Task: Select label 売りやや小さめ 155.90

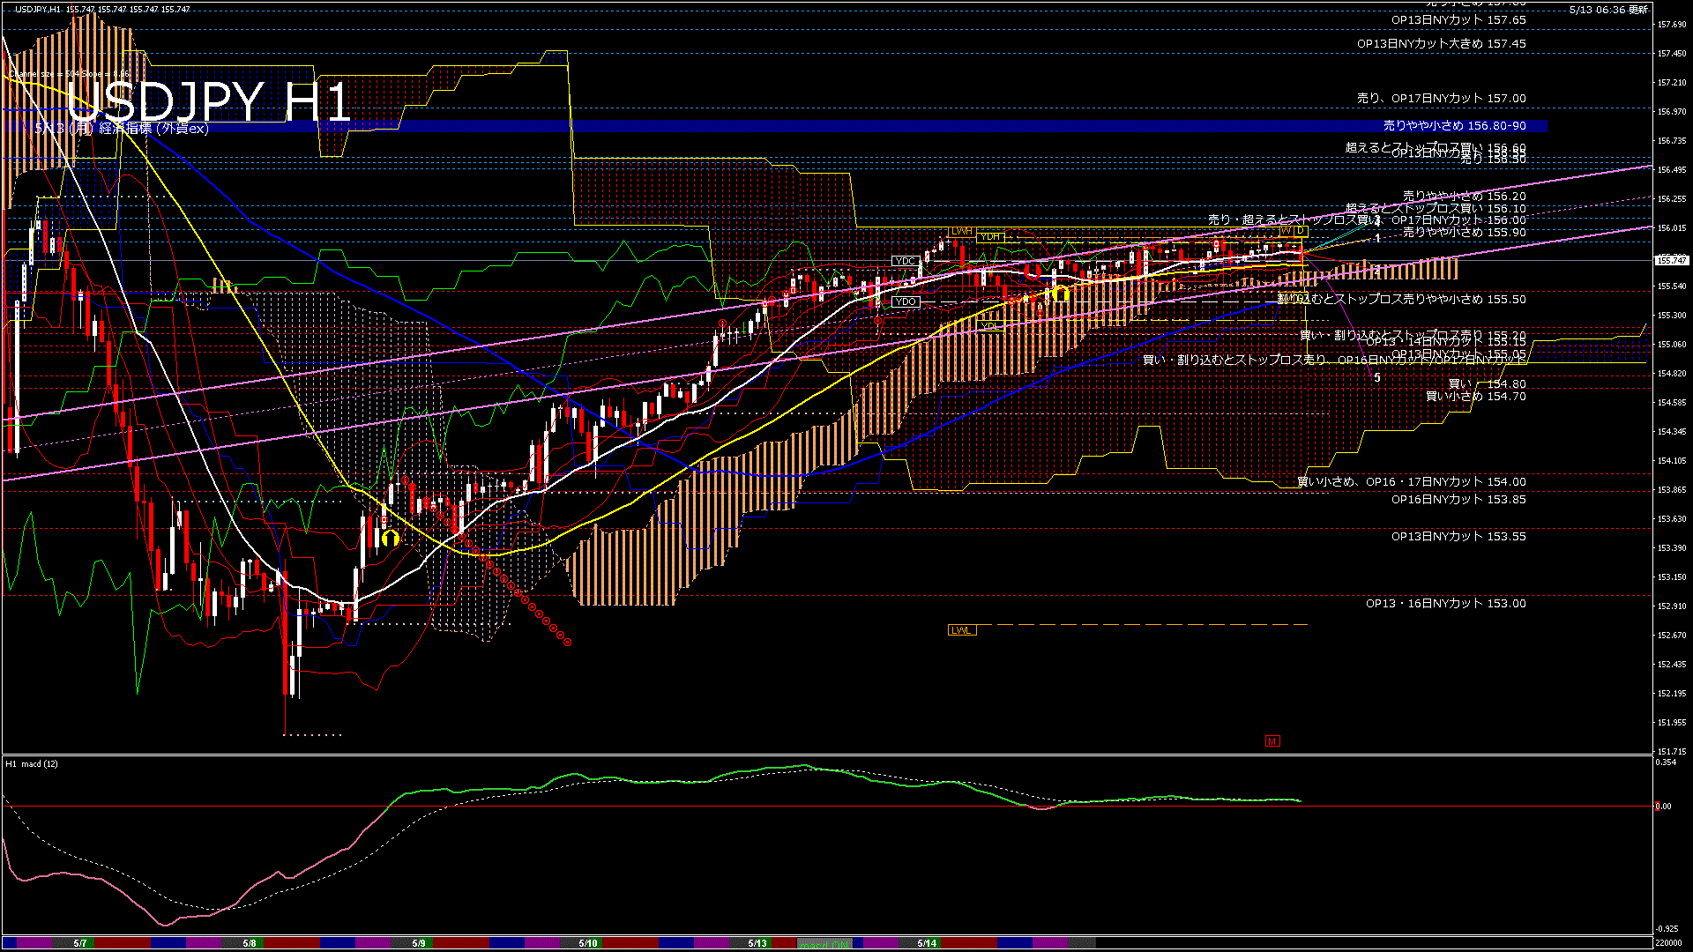Action: coord(1465,232)
